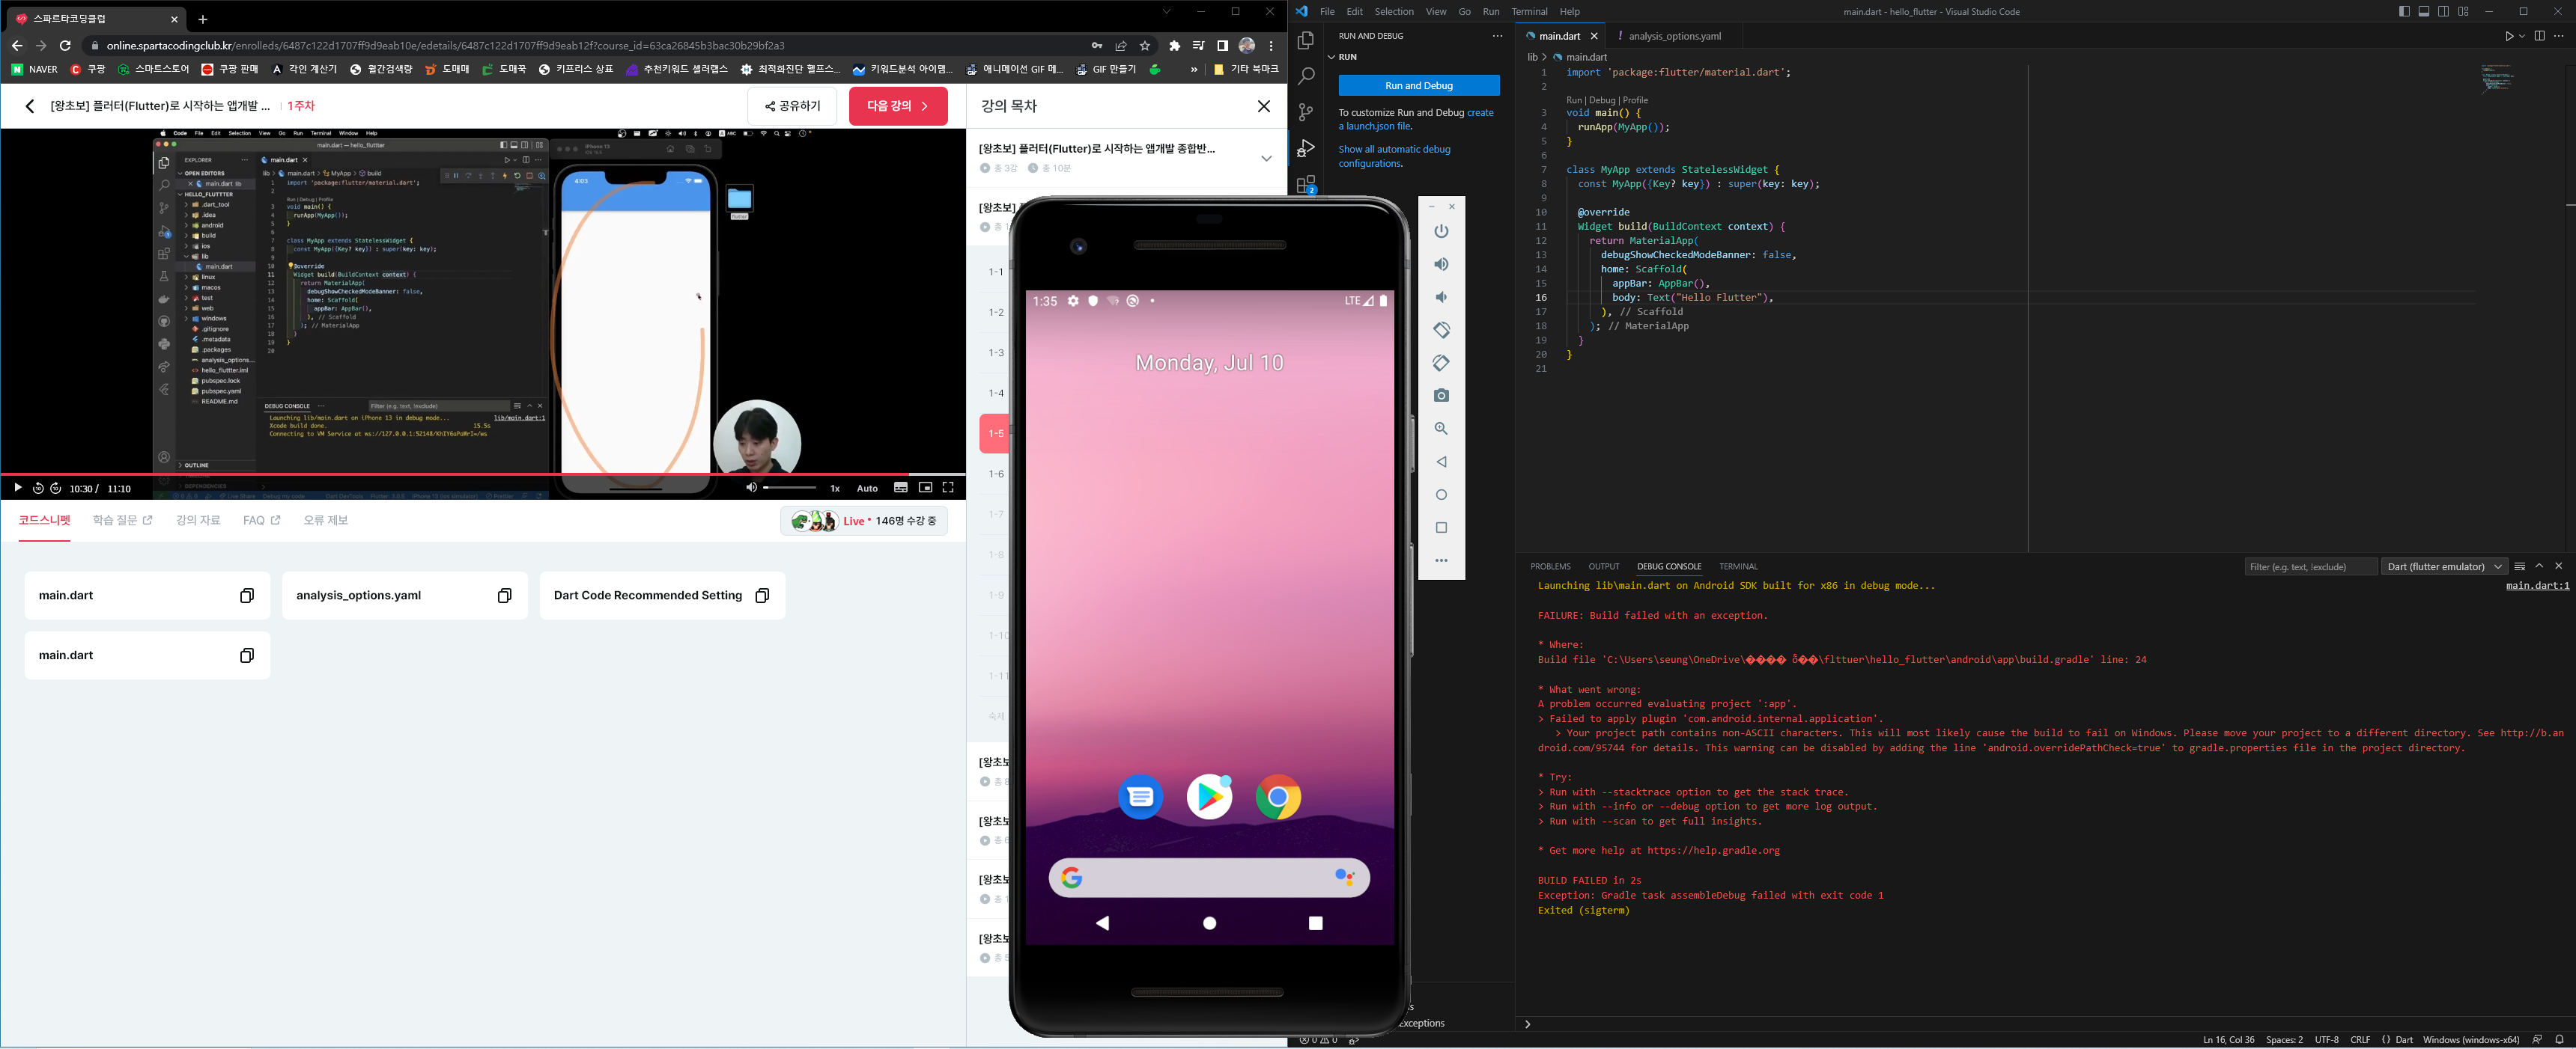
Task: Open the video playback speed 1x menu
Action: pos(835,489)
